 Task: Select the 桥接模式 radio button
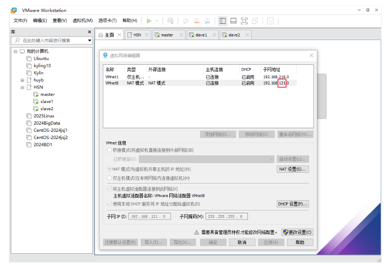pyautogui.click(x=109, y=150)
